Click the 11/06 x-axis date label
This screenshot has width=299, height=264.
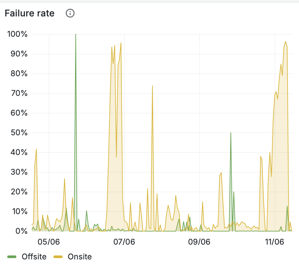coord(274,242)
